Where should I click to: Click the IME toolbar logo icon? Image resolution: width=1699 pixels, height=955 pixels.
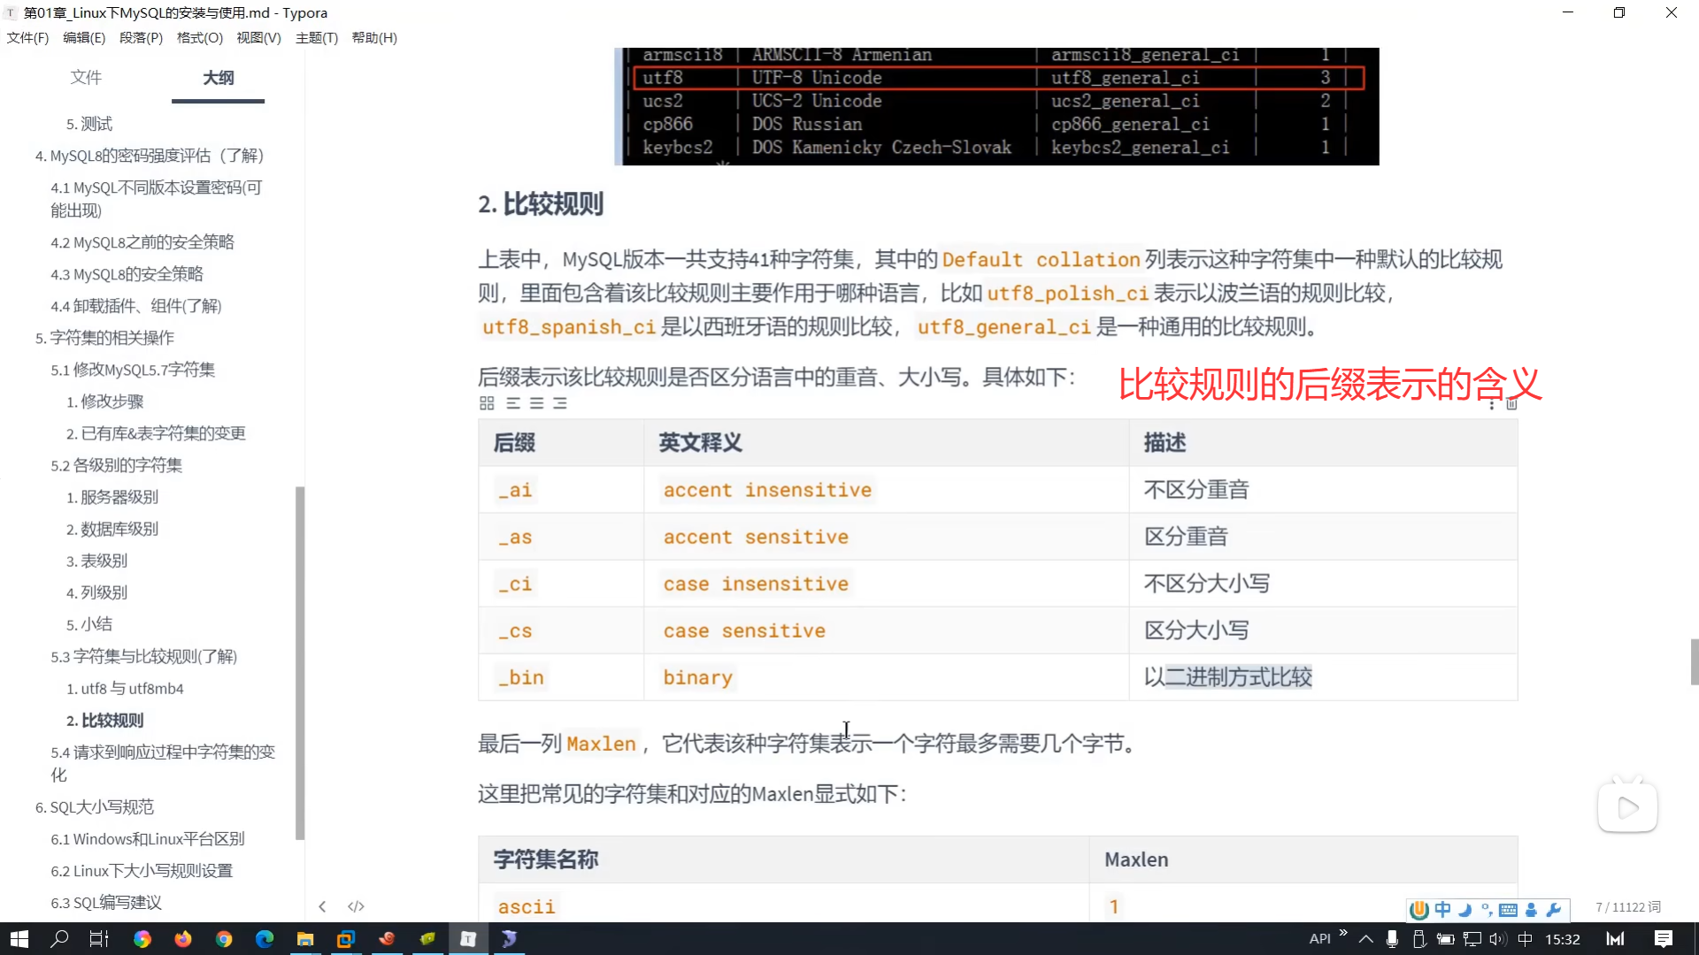tap(1419, 910)
